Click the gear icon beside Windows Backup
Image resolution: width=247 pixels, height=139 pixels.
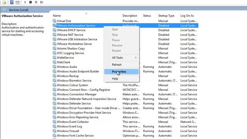tap(54, 76)
